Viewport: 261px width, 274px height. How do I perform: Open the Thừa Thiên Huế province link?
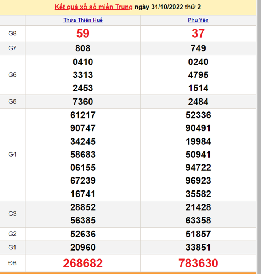[x=83, y=20]
